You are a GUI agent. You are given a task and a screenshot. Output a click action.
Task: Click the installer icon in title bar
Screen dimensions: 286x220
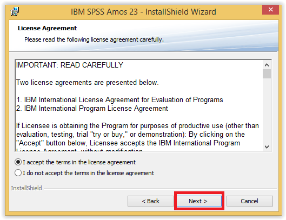click(x=15, y=11)
